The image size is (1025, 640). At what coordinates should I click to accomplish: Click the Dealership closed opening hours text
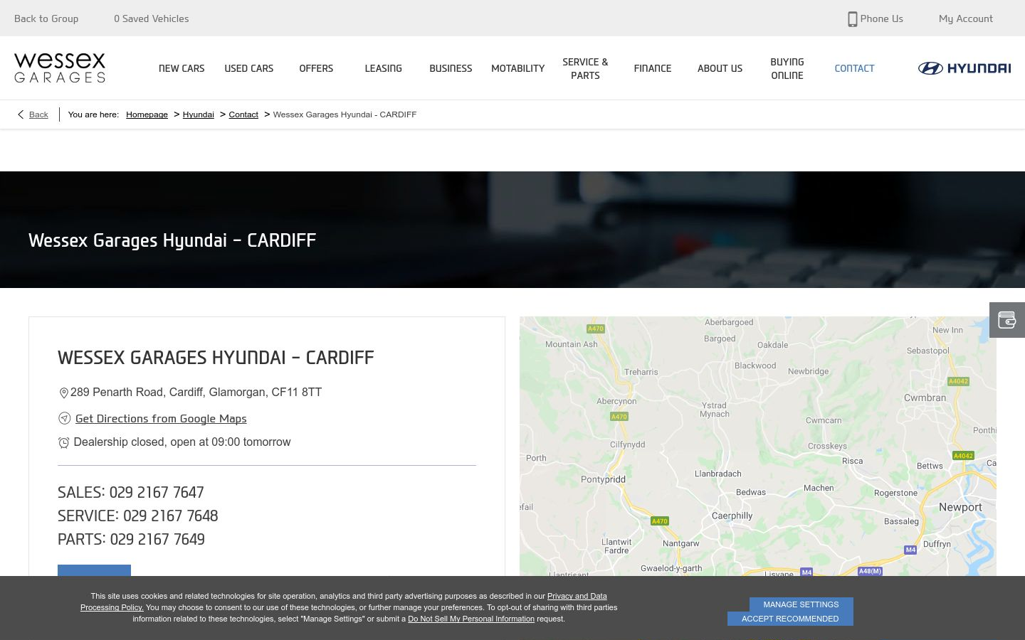click(x=182, y=442)
